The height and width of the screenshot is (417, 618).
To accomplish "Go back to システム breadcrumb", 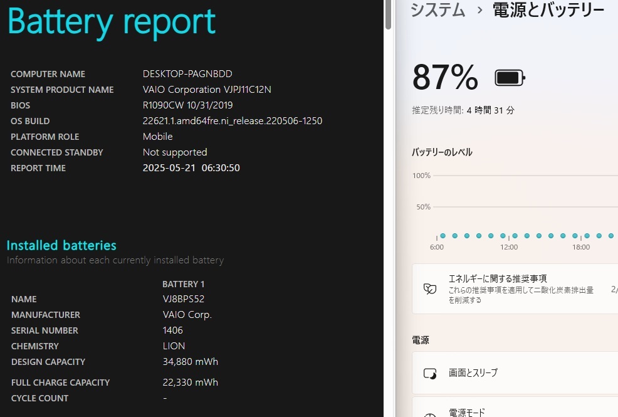I will pos(438,10).
